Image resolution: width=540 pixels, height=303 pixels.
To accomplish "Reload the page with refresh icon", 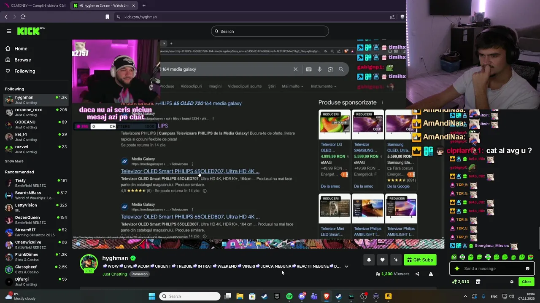I will (x=23, y=17).
